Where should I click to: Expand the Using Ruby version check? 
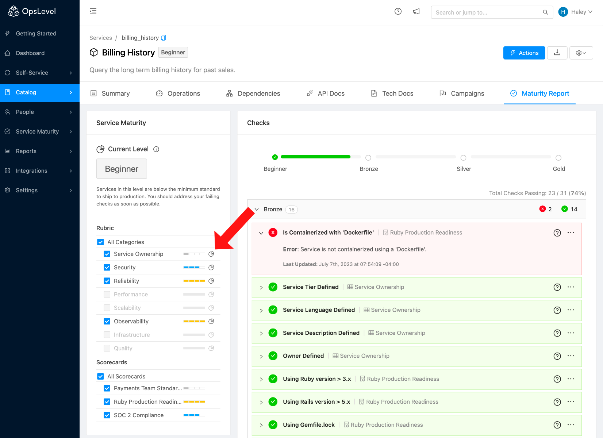[x=261, y=380]
